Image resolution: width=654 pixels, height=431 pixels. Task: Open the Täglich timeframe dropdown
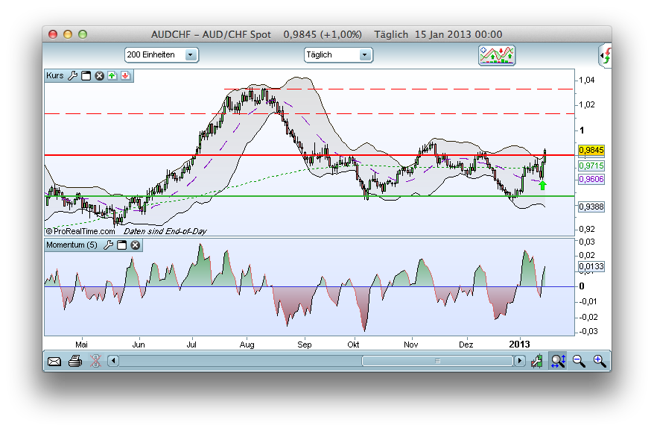pyautogui.click(x=338, y=54)
